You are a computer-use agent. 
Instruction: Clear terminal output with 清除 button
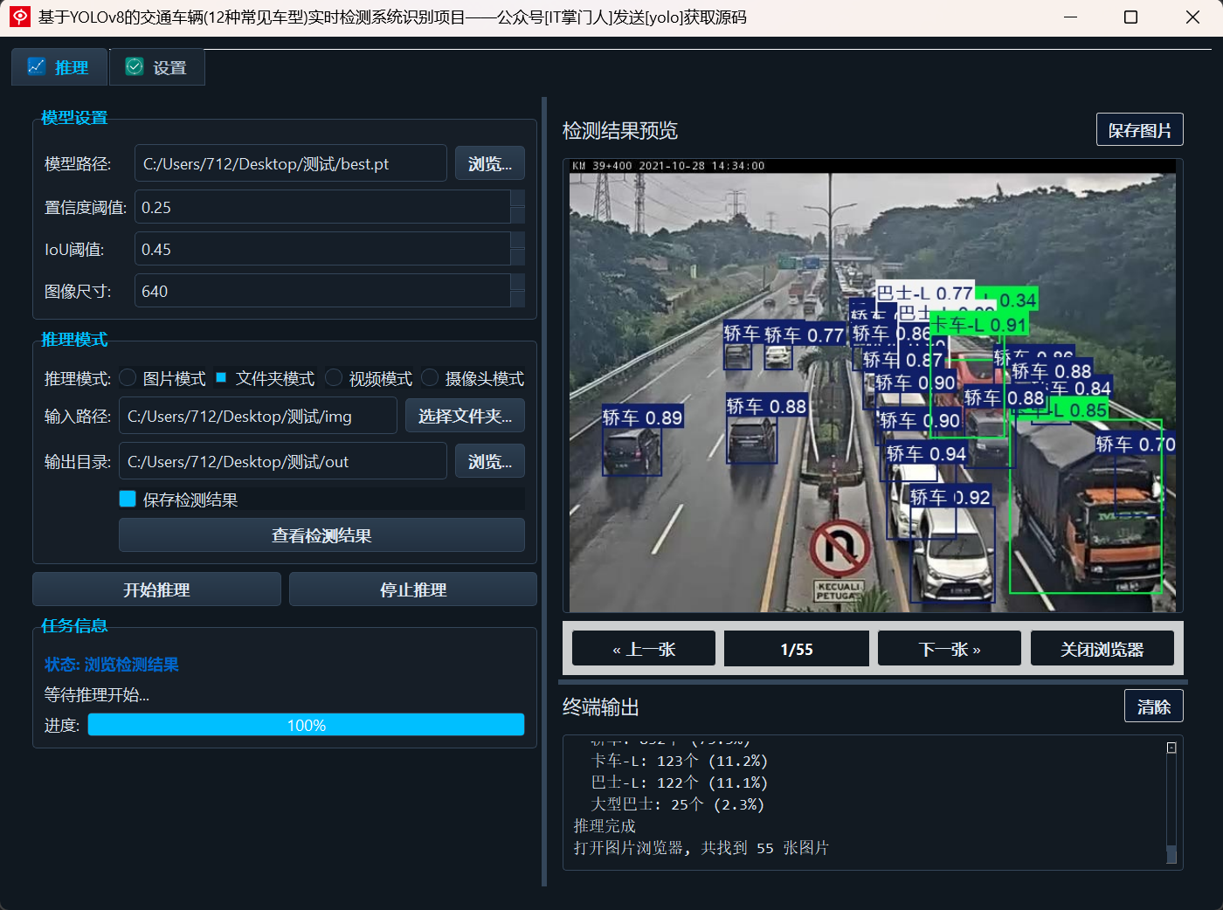pos(1153,706)
